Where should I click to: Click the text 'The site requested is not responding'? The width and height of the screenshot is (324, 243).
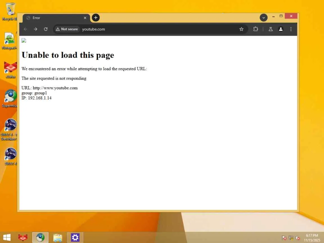tap(54, 78)
